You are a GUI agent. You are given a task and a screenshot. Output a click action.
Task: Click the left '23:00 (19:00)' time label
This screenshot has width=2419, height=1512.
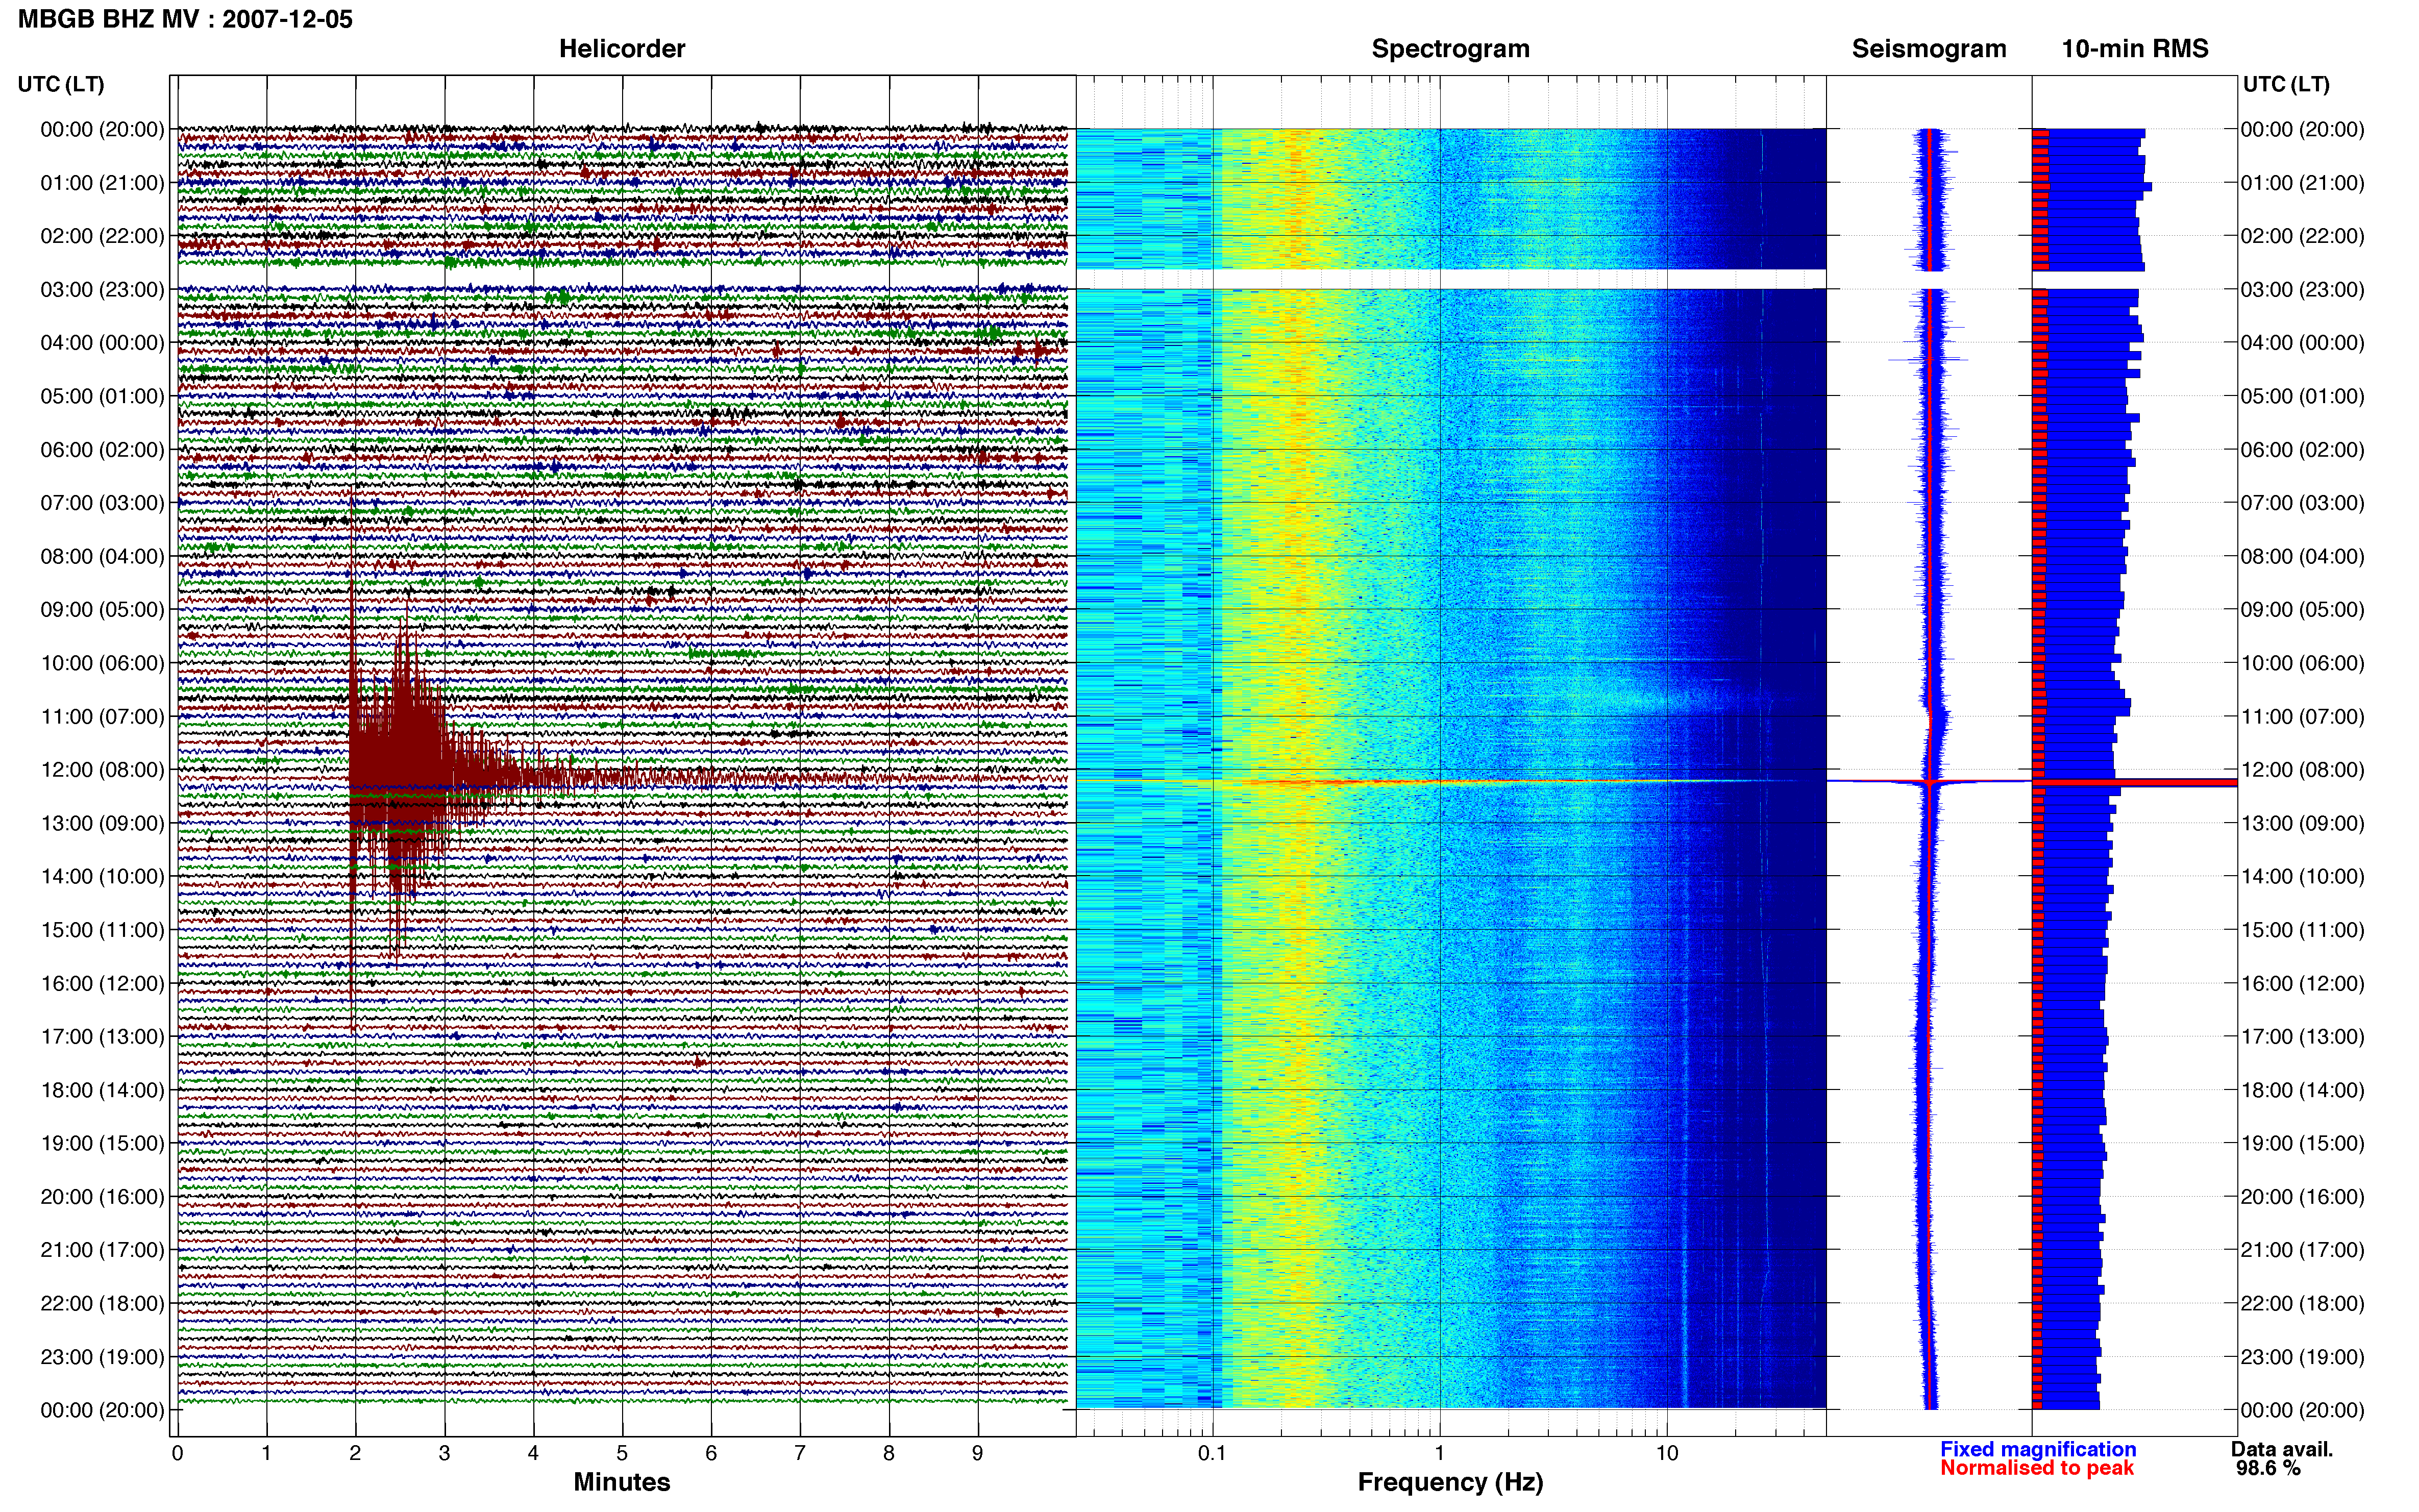pos(102,1357)
